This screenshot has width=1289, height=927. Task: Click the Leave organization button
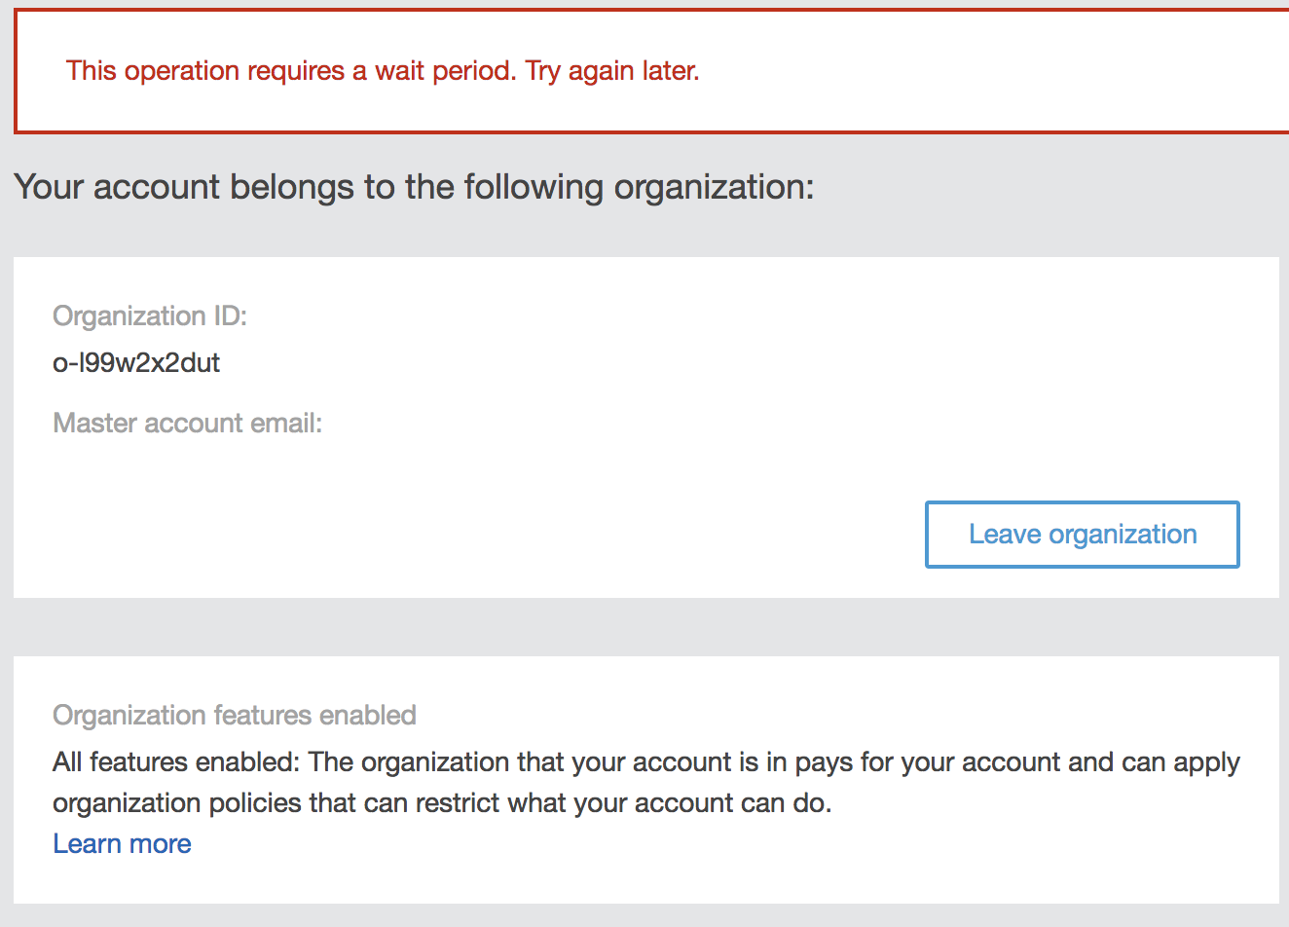click(x=1082, y=535)
